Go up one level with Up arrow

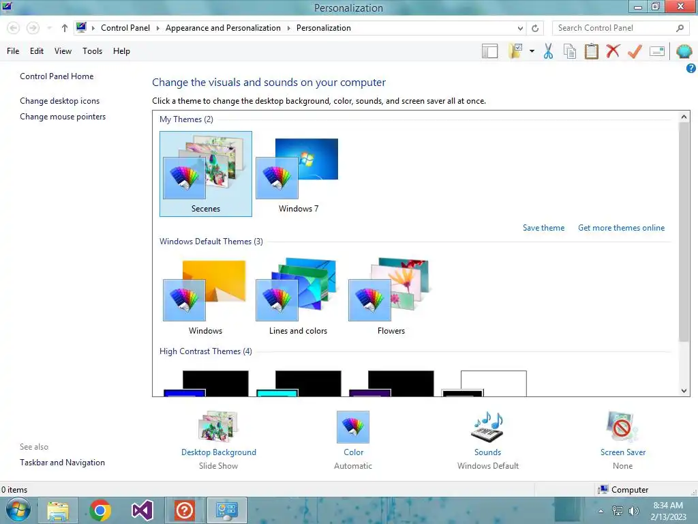coord(65,28)
